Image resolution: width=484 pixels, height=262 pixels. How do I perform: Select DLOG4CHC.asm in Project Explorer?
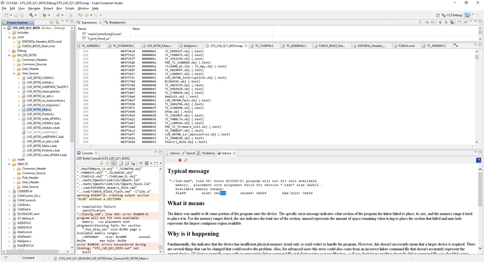(x=26, y=214)
